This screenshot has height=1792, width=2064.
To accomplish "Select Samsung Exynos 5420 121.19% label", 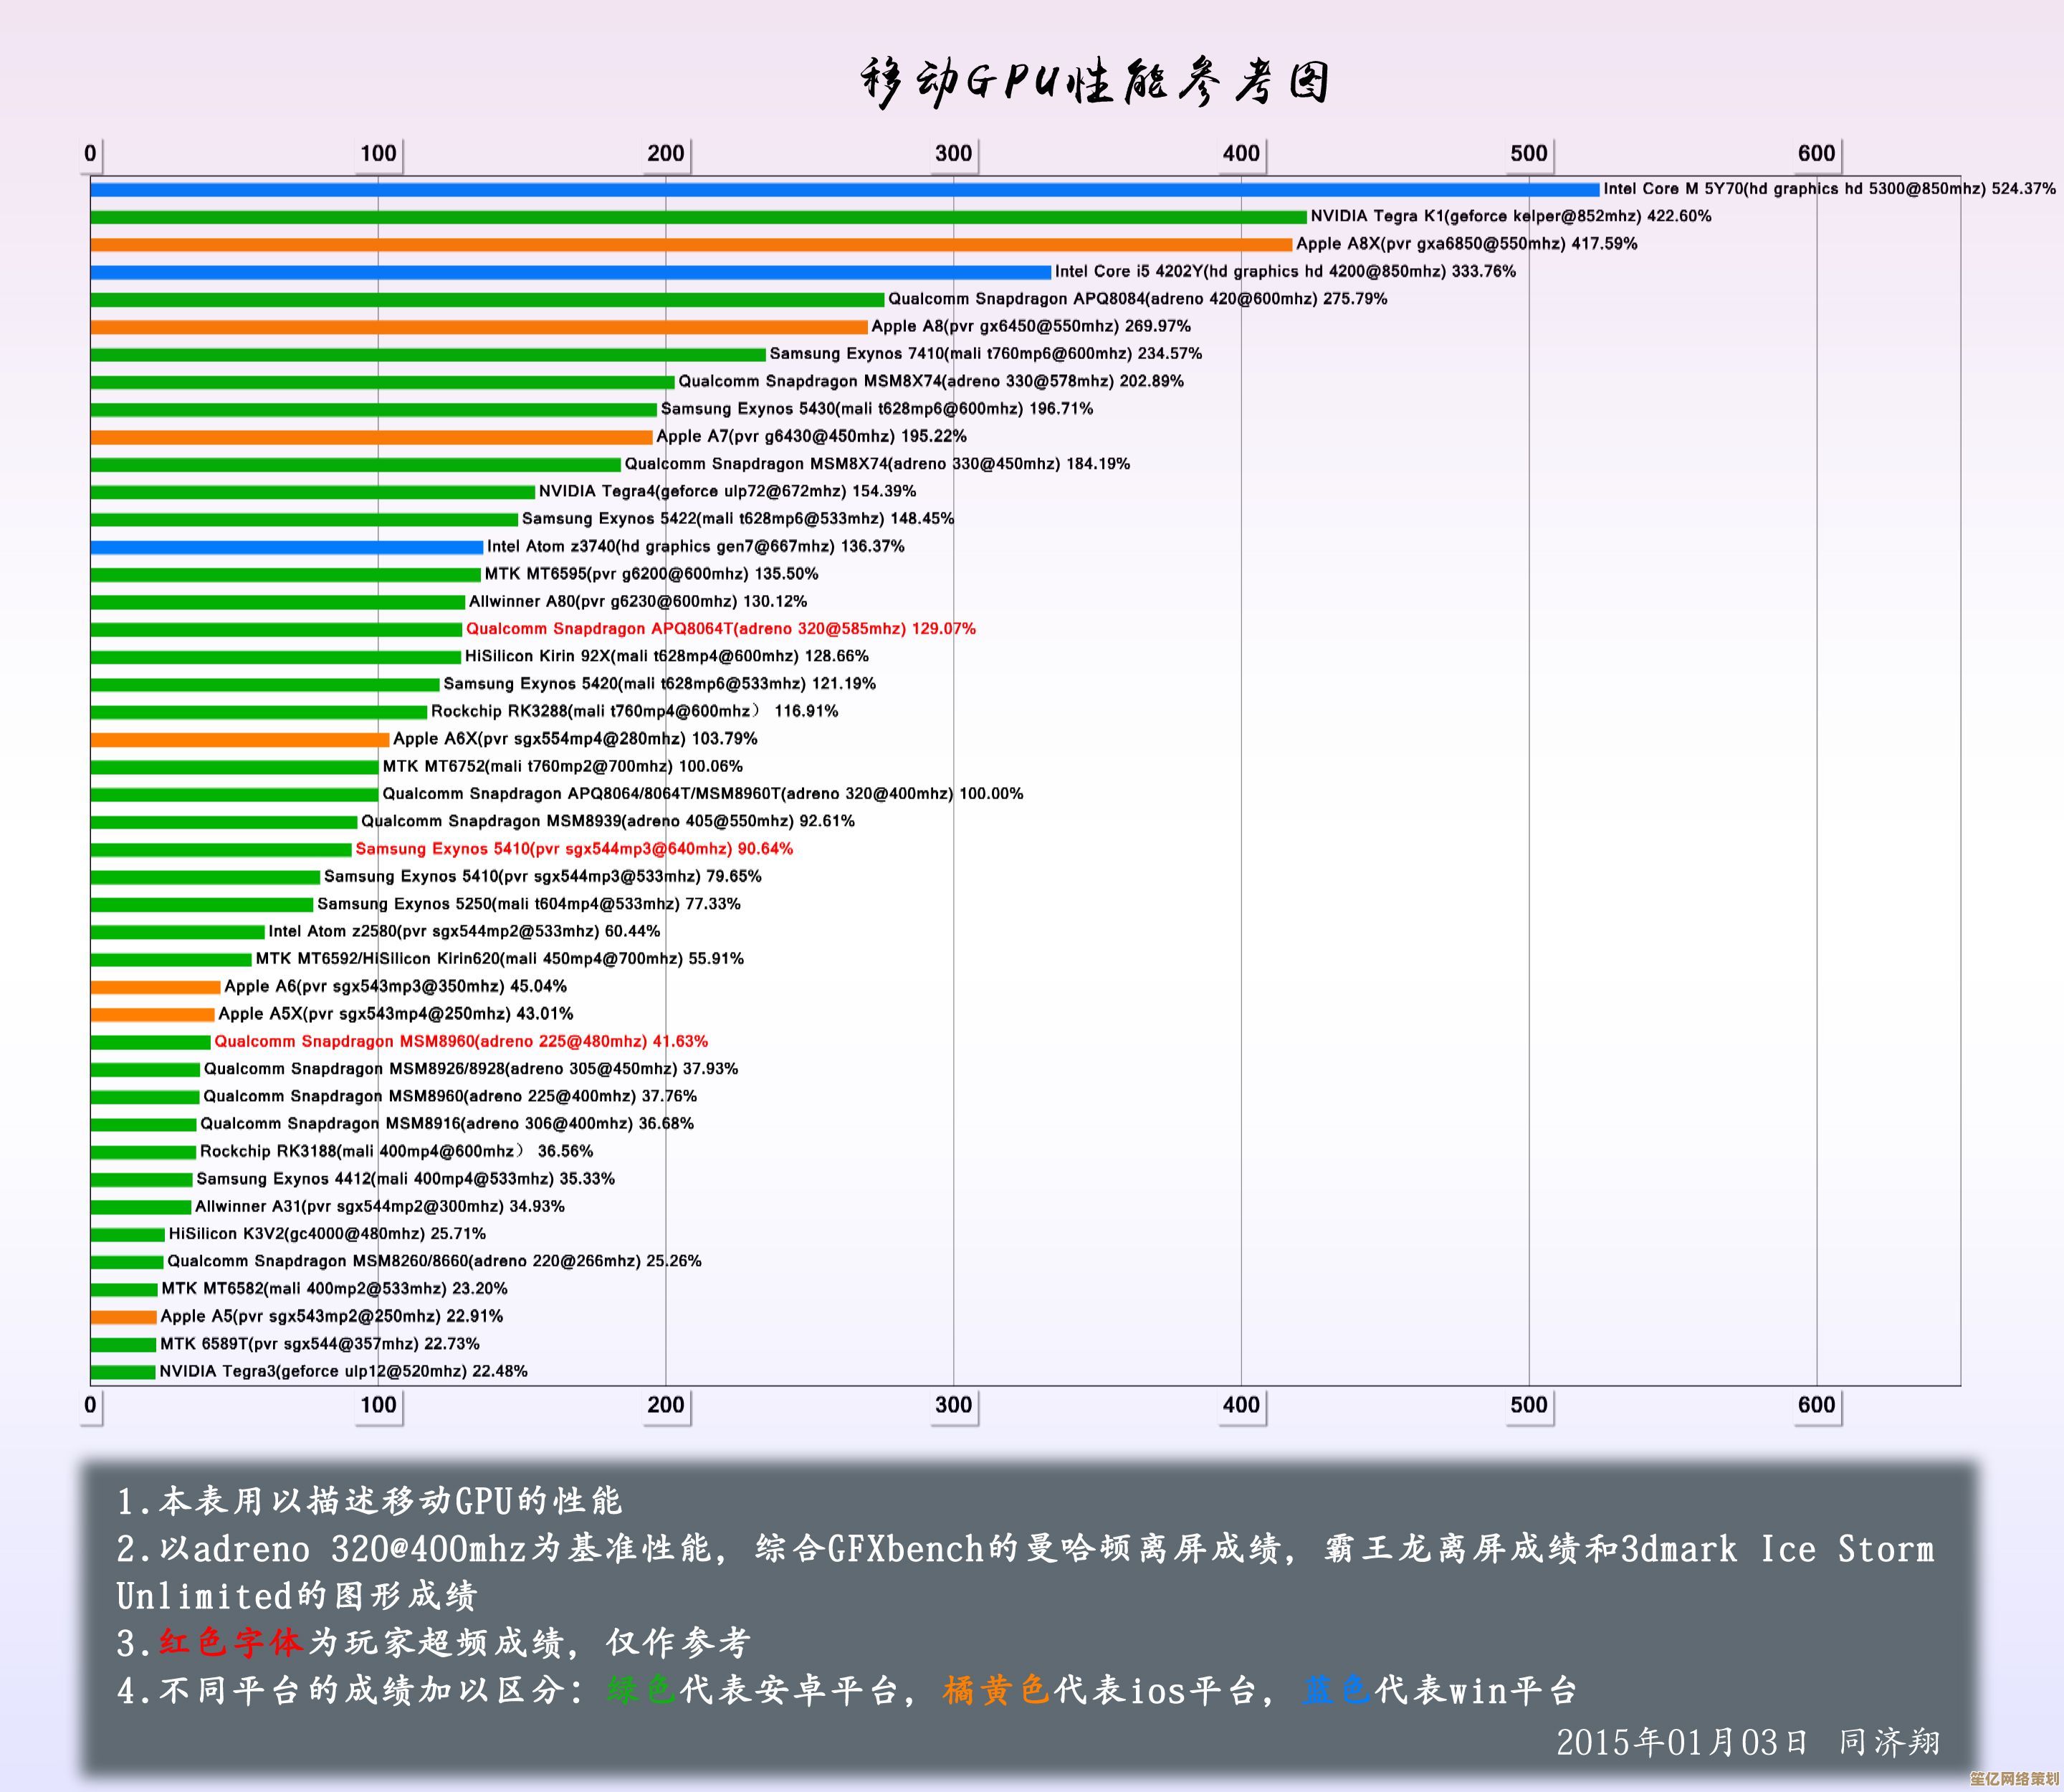I will click(659, 684).
